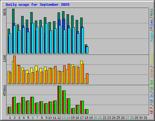The width and height of the screenshot is (155, 121).
Task: Click the cyan pages bar for day 9
Action: click(46, 38)
